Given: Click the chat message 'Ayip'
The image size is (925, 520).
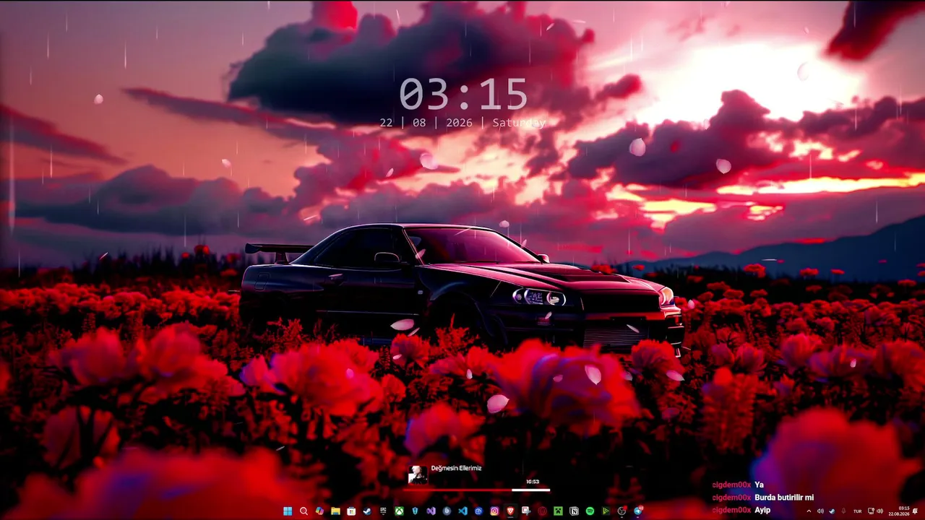Looking at the screenshot, I should pyautogui.click(x=762, y=510).
